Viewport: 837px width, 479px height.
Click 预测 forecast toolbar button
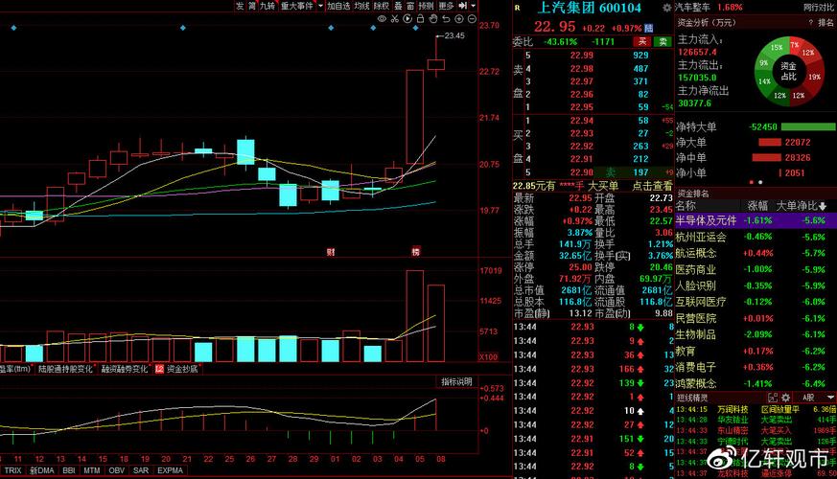pos(427,6)
